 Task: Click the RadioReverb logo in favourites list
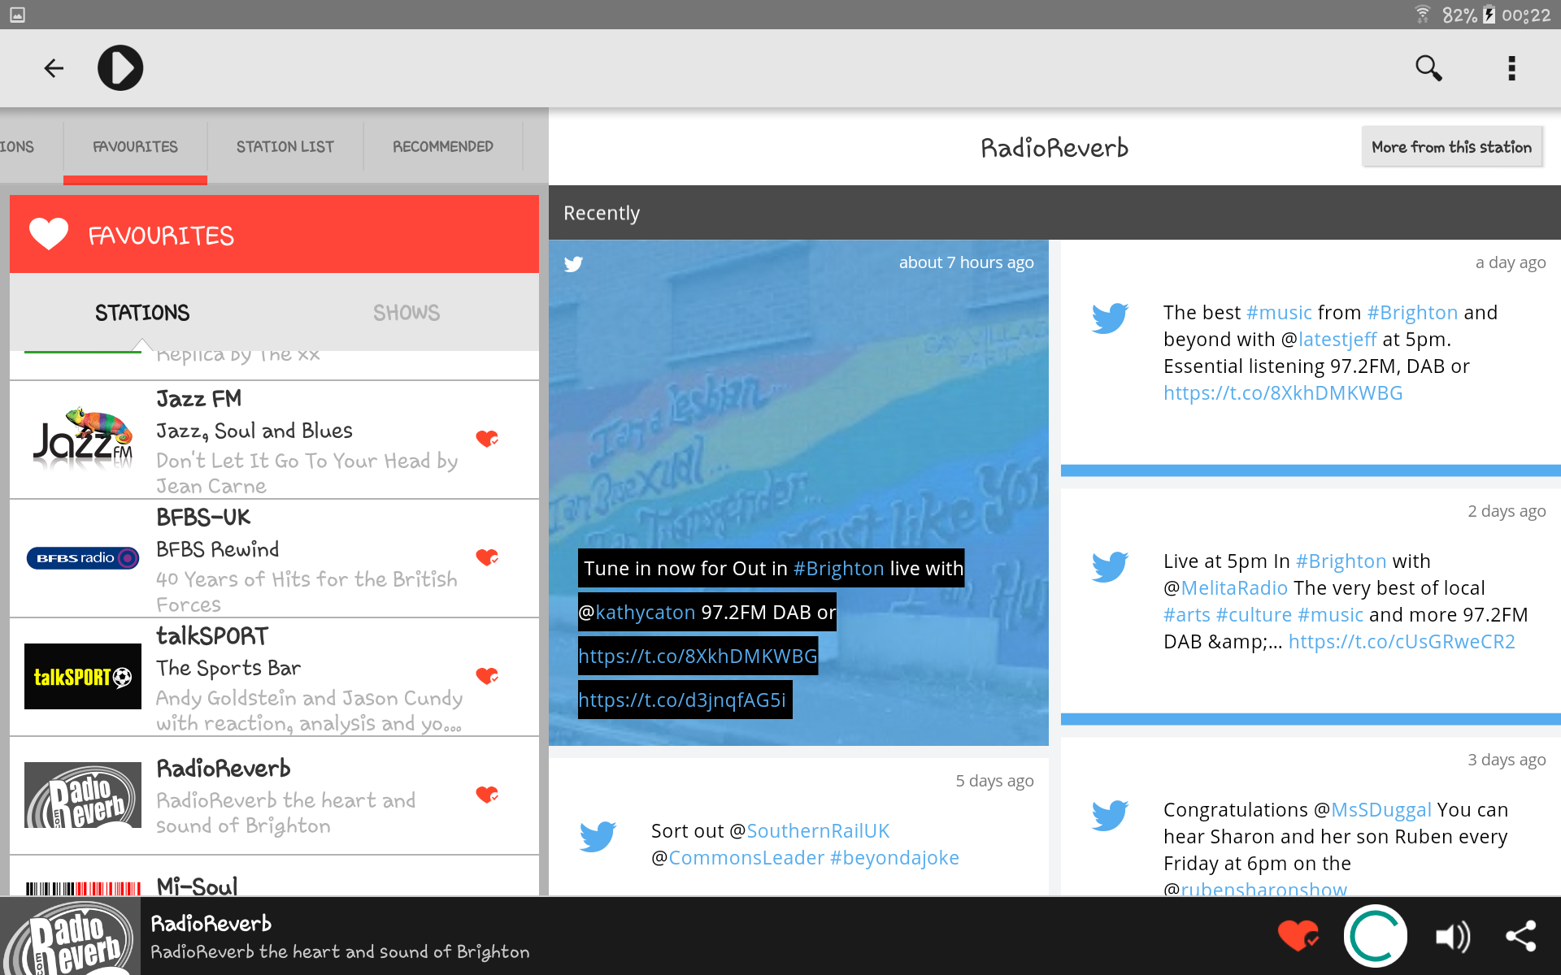click(83, 795)
